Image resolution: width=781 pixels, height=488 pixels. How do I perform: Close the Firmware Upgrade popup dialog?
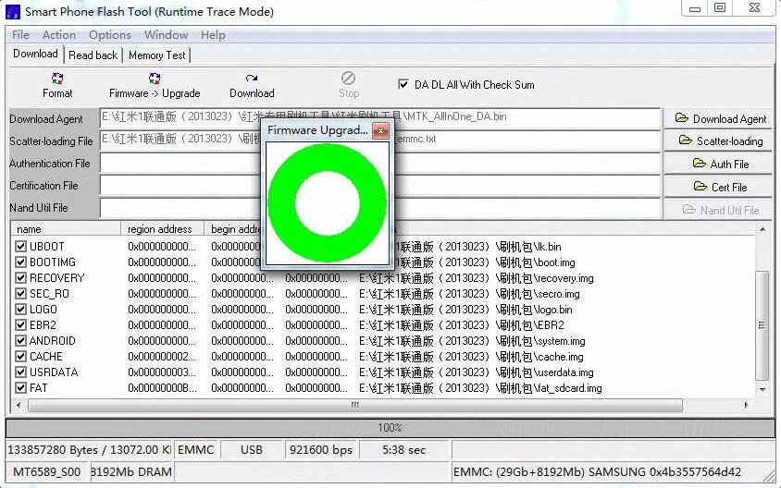tap(382, 130)
